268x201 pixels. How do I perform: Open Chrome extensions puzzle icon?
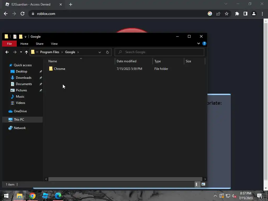coord(237,14)
